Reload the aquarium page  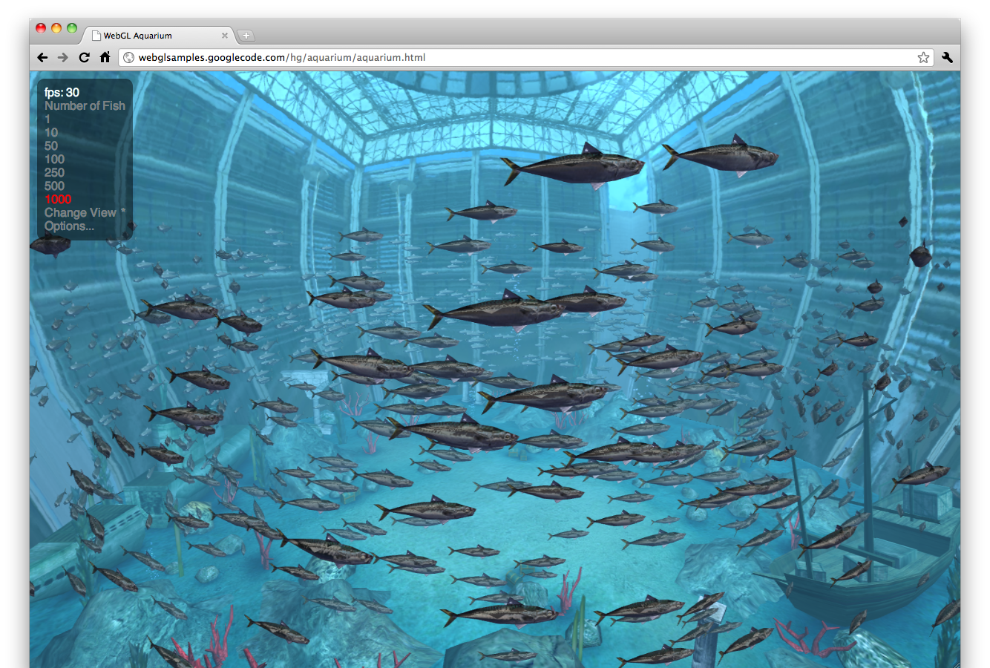[x=84, y=57]
